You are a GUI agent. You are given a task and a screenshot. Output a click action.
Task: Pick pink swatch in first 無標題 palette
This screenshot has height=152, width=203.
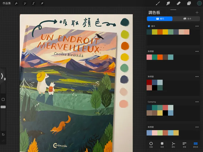[149, 57]
